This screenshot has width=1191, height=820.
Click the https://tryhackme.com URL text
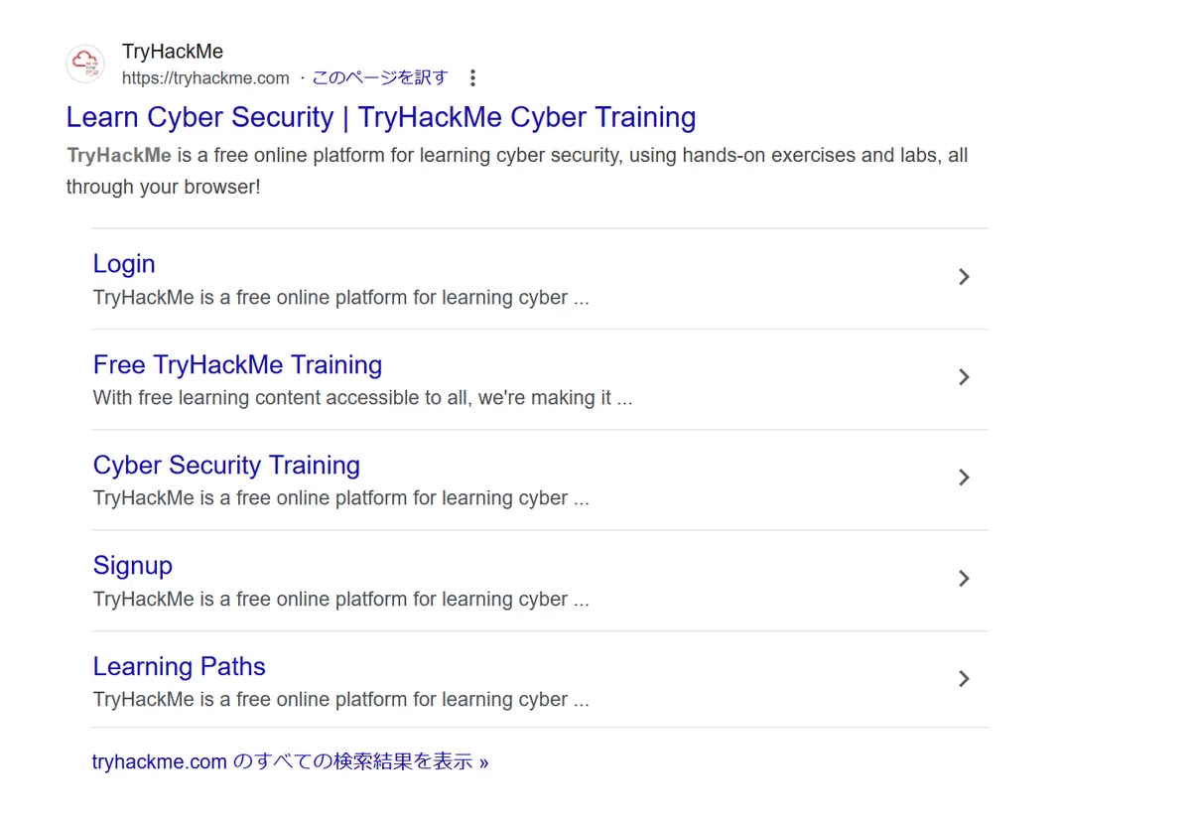point(205,77)
